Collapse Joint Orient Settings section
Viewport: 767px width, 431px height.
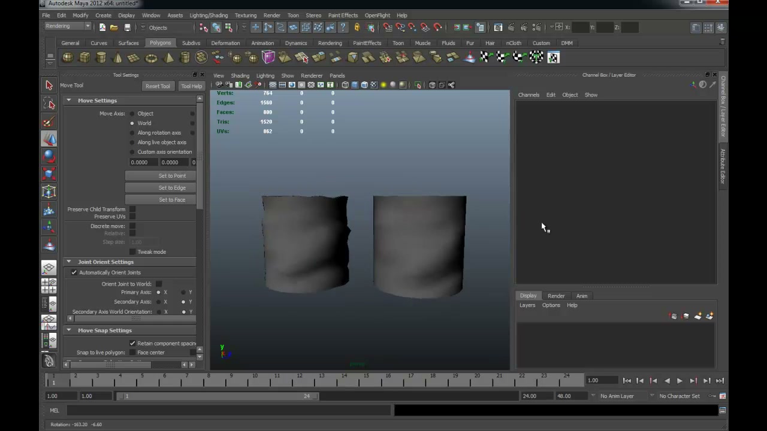click(x=68, y=262)
